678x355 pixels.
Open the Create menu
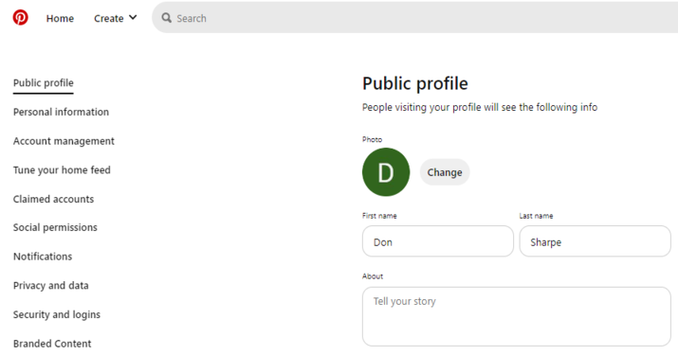pyautogui.click(x=116, y=18)
